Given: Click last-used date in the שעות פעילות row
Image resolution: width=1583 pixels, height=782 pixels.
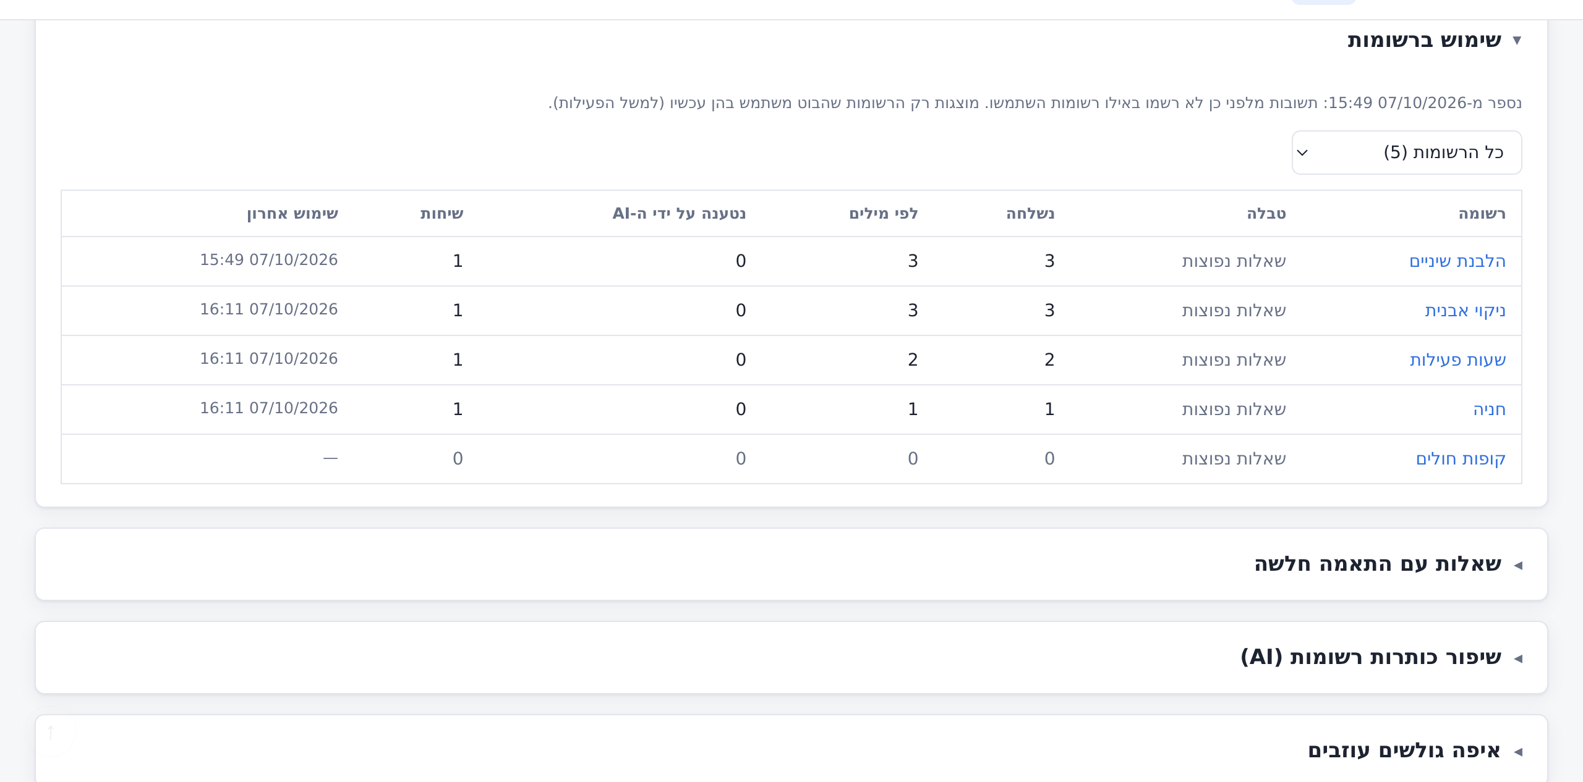Looking at the screenshot, I should coord(268,359).
